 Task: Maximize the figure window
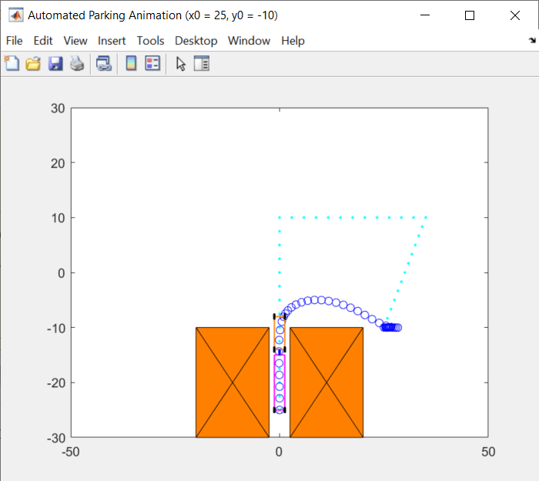point(470,15)
